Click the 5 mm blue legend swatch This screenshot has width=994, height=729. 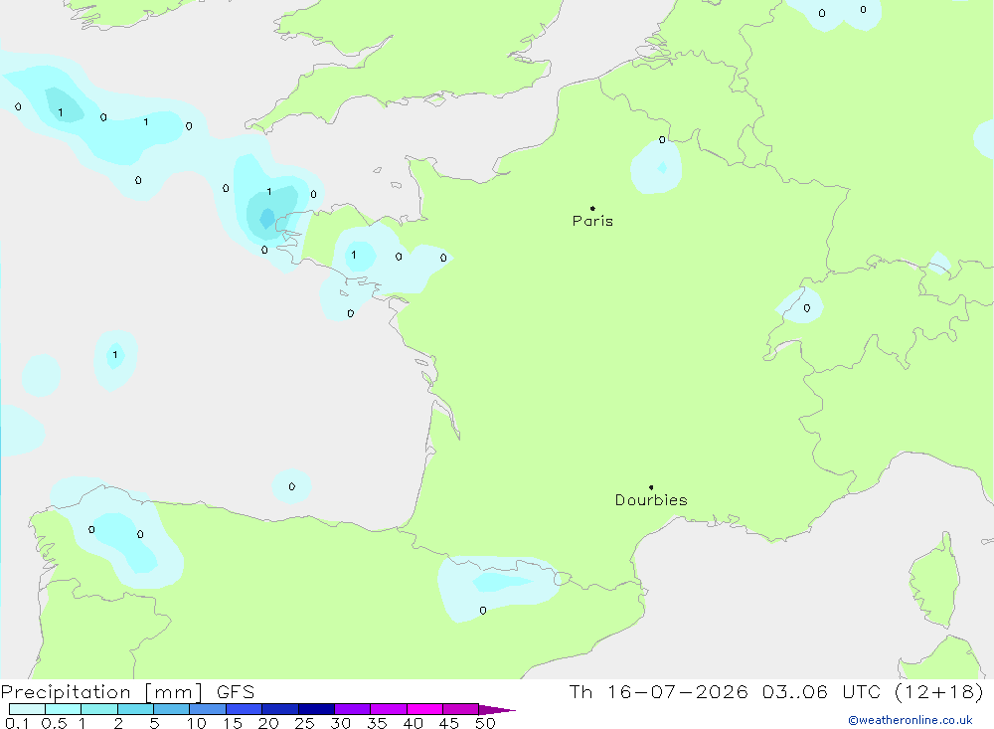(x=171, y=709)
